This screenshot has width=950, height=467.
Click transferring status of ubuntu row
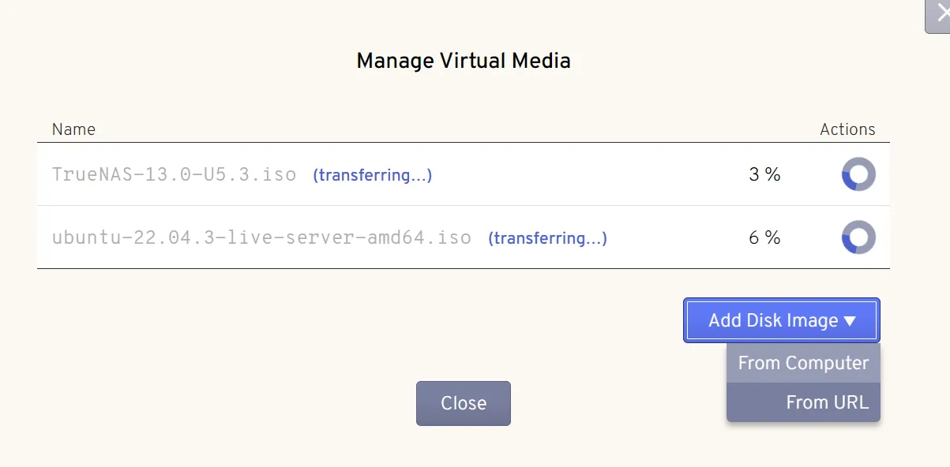[547, 238]
